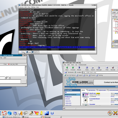Open the Netscape taskbar group arrow
The width and height of the screenshot is (118, 118).
[41, 117]
